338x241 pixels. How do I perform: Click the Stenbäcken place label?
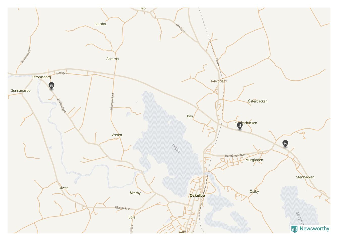click(x=305, y=177)
